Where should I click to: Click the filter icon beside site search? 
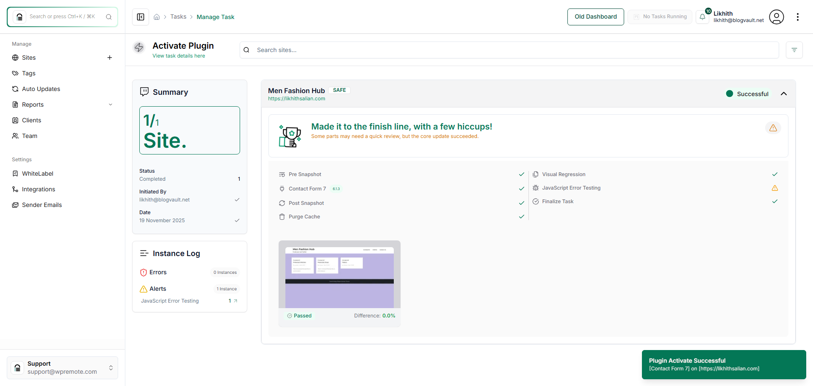(x=794, y=50)
